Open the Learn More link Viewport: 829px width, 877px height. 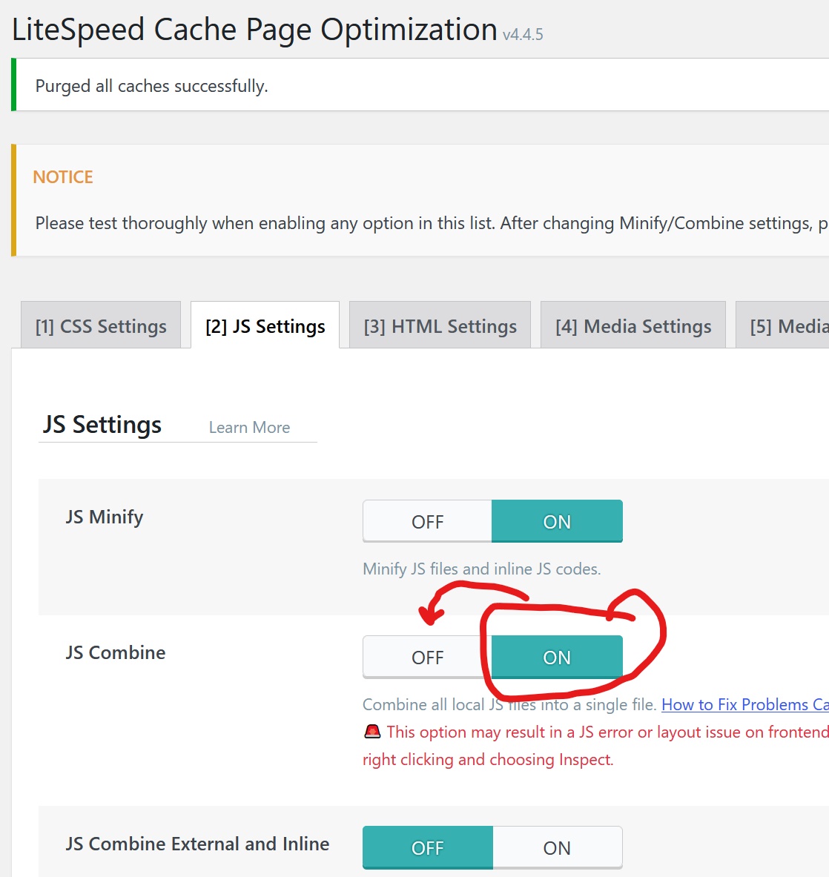[249, 427]
